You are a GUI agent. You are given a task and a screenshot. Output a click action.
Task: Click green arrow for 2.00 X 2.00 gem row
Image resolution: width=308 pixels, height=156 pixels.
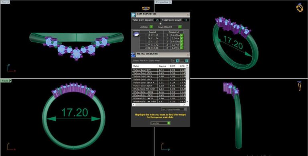pyautogui.click(x=182, y=48)
